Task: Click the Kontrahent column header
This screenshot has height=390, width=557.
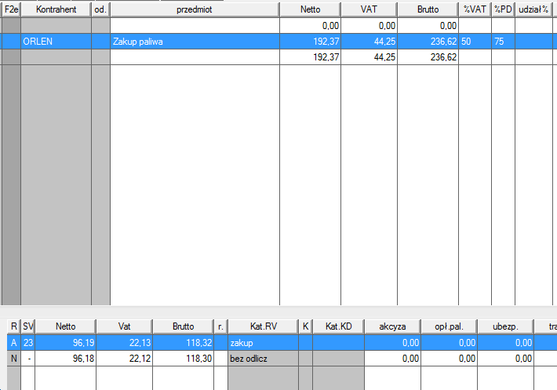Action: click(55, 9)
